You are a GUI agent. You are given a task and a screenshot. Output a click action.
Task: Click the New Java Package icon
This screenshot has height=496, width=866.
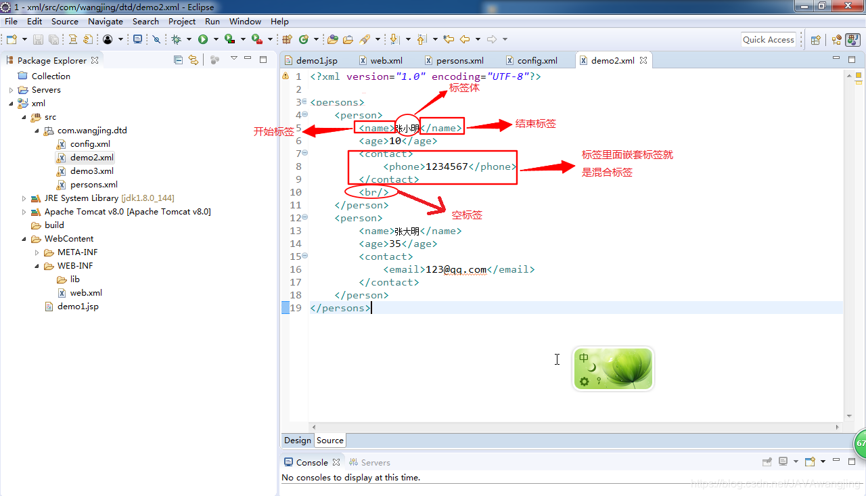(287, 39)
